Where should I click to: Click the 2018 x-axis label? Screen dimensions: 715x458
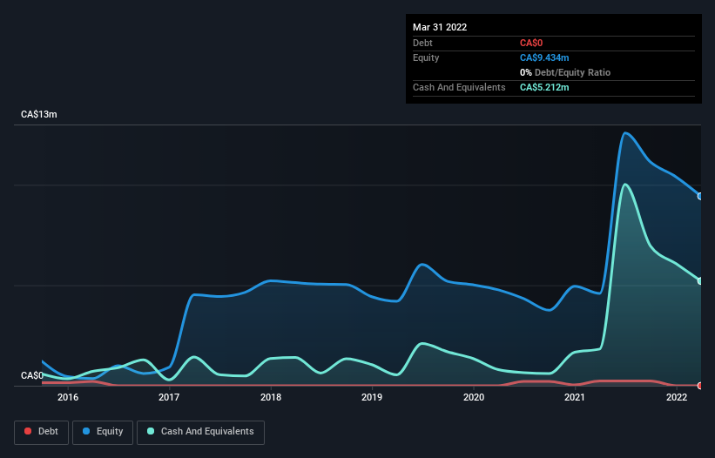click(x=271, y=397)
